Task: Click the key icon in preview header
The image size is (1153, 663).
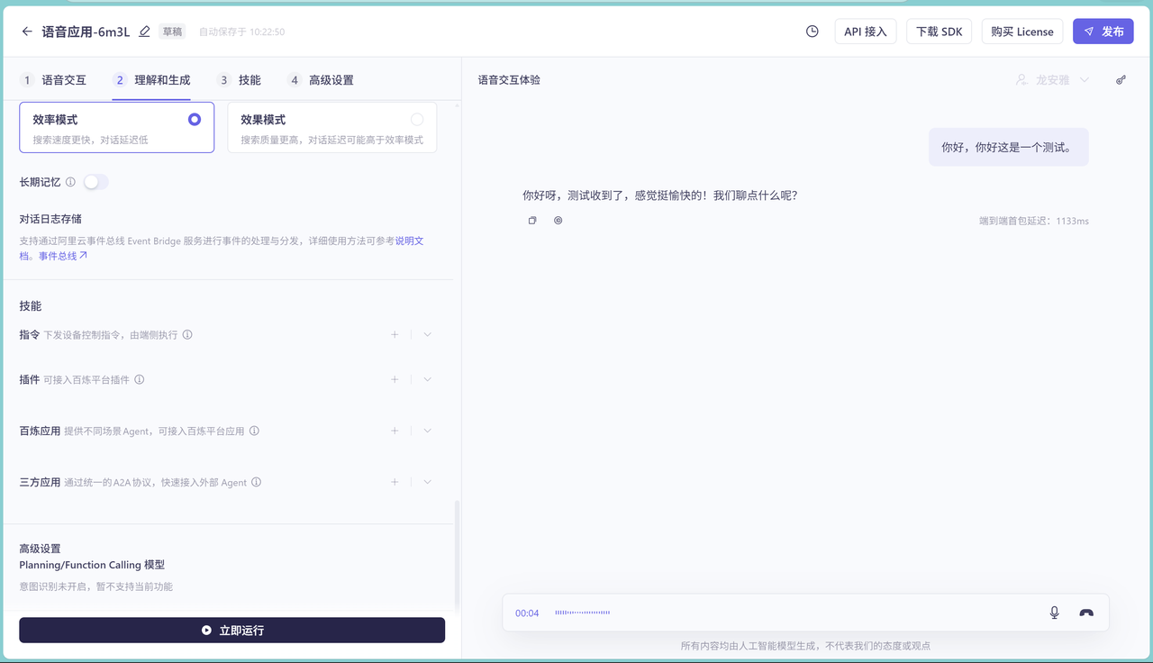Action: 1121,80
